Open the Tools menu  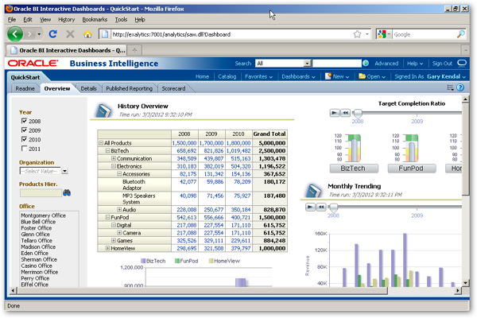pyautogui.click(x=121, y=19)
